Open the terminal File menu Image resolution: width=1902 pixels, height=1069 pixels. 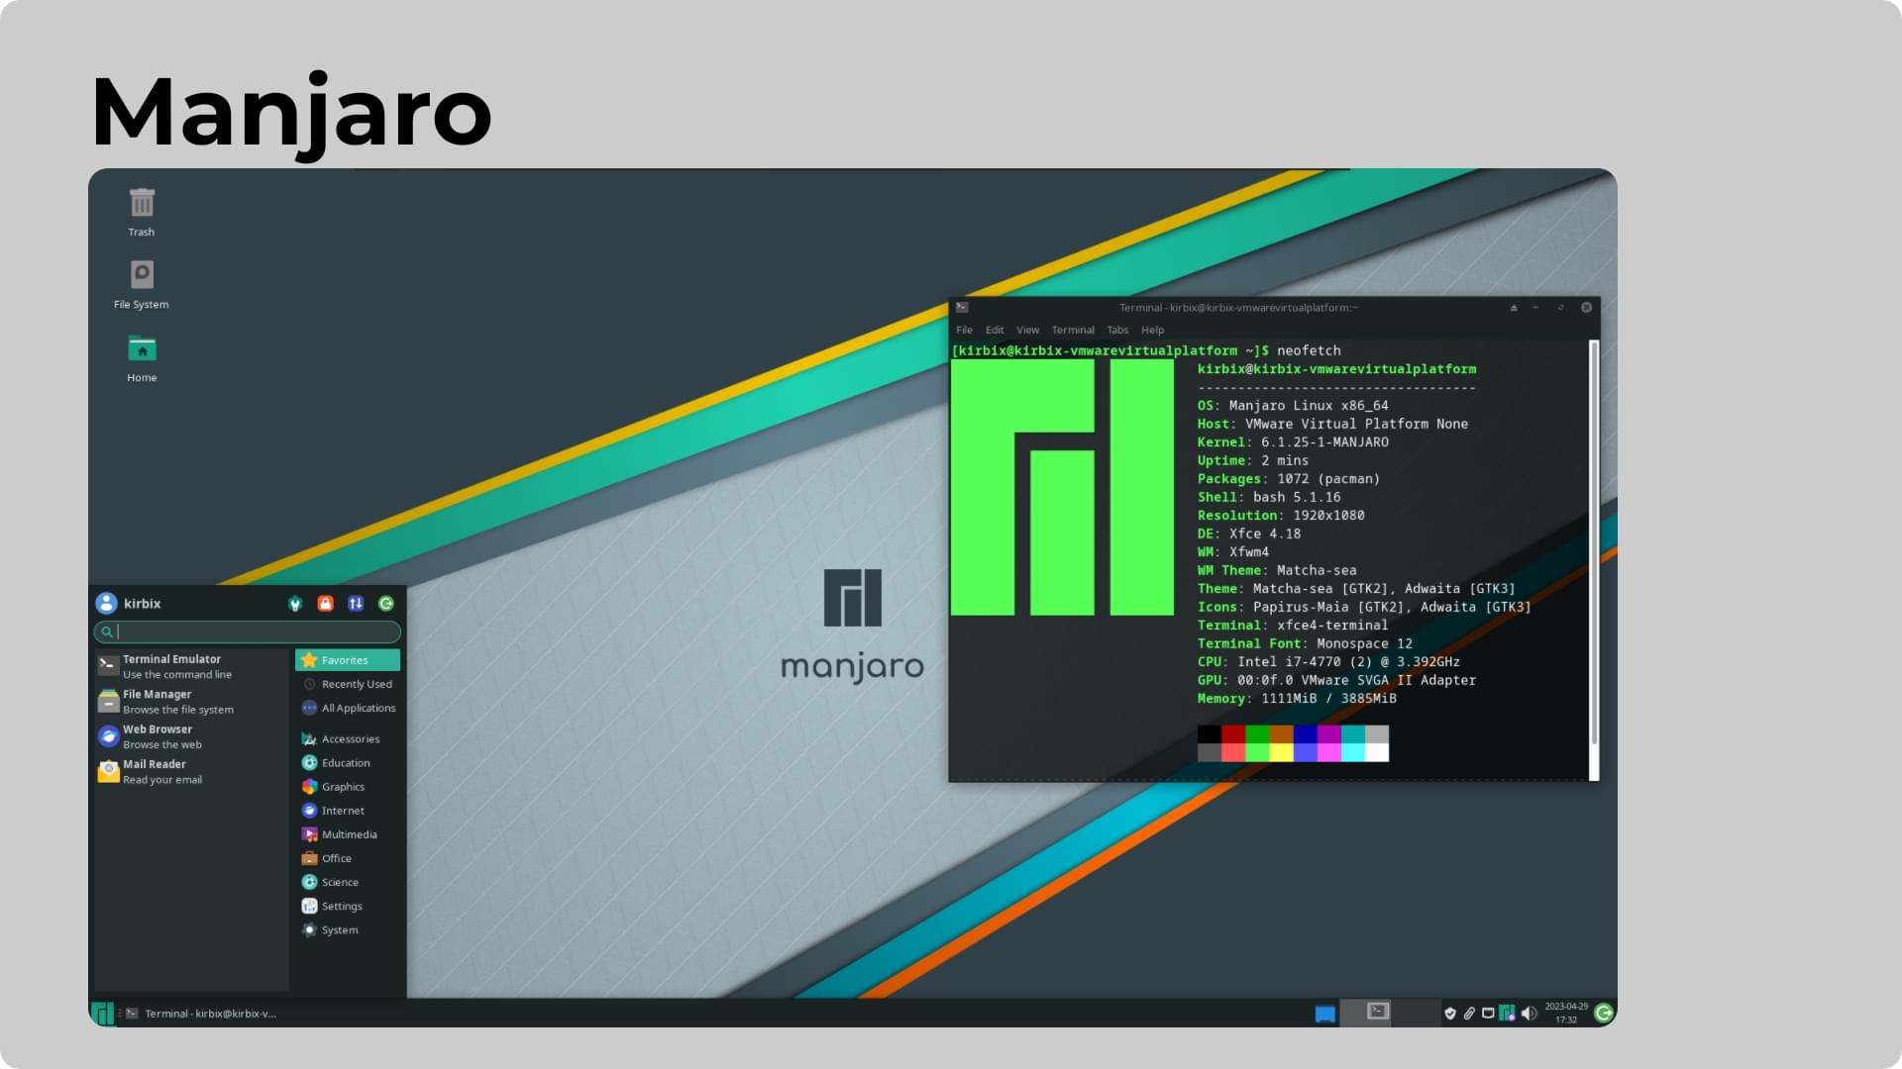(x=964, y=331)
